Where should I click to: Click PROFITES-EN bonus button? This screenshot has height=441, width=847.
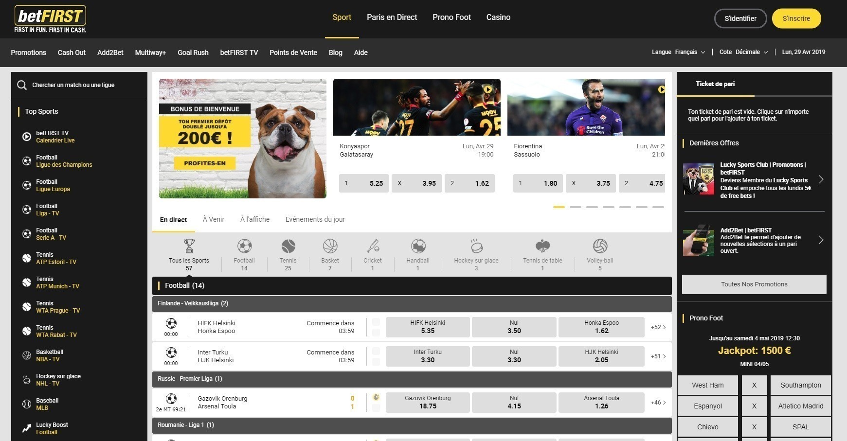pos(205,163)
